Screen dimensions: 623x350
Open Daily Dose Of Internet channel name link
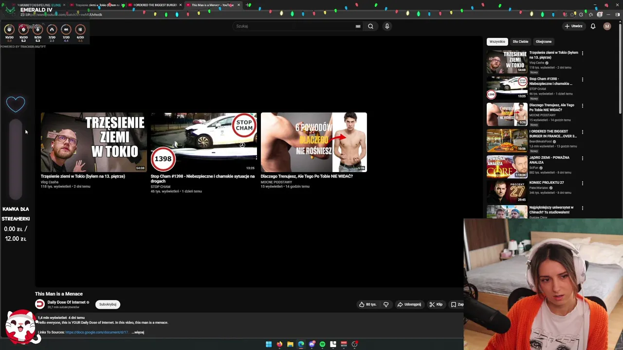pyautogui.click(x=66, y=302)
